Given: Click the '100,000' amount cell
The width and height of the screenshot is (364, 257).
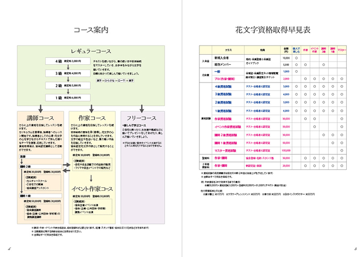Looking at the screenshot, I should click(x=286, y=150).
